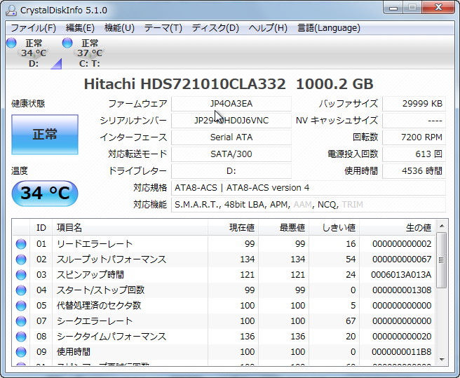
Task: Switch to the D: drive at 34 °C
Action: 34,53
